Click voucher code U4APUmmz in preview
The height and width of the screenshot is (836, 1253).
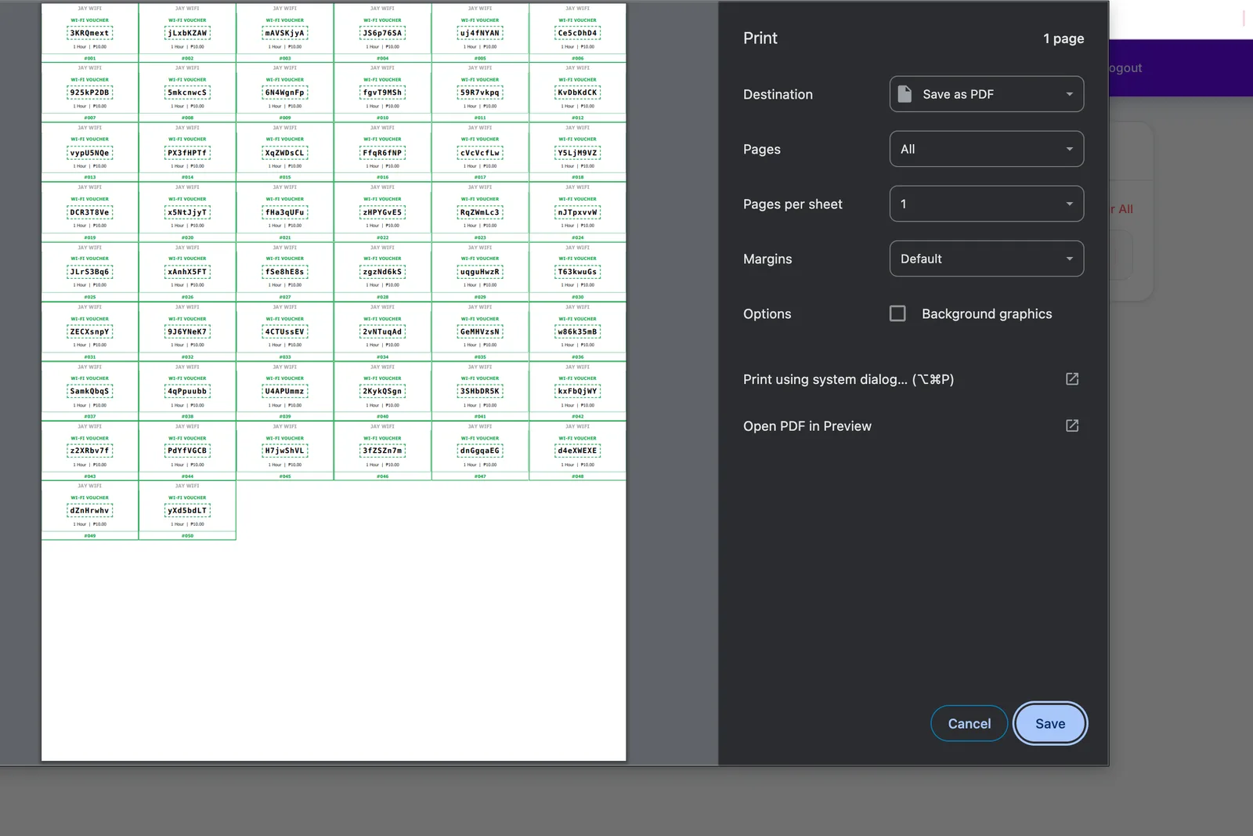pos(285,391)
